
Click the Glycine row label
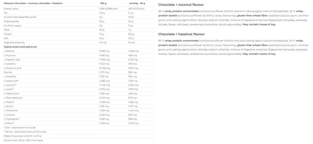coord(8,72)
